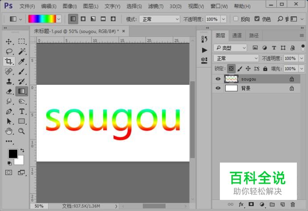
Task: Delete the layer with trash icon
Action: (293, 204)
